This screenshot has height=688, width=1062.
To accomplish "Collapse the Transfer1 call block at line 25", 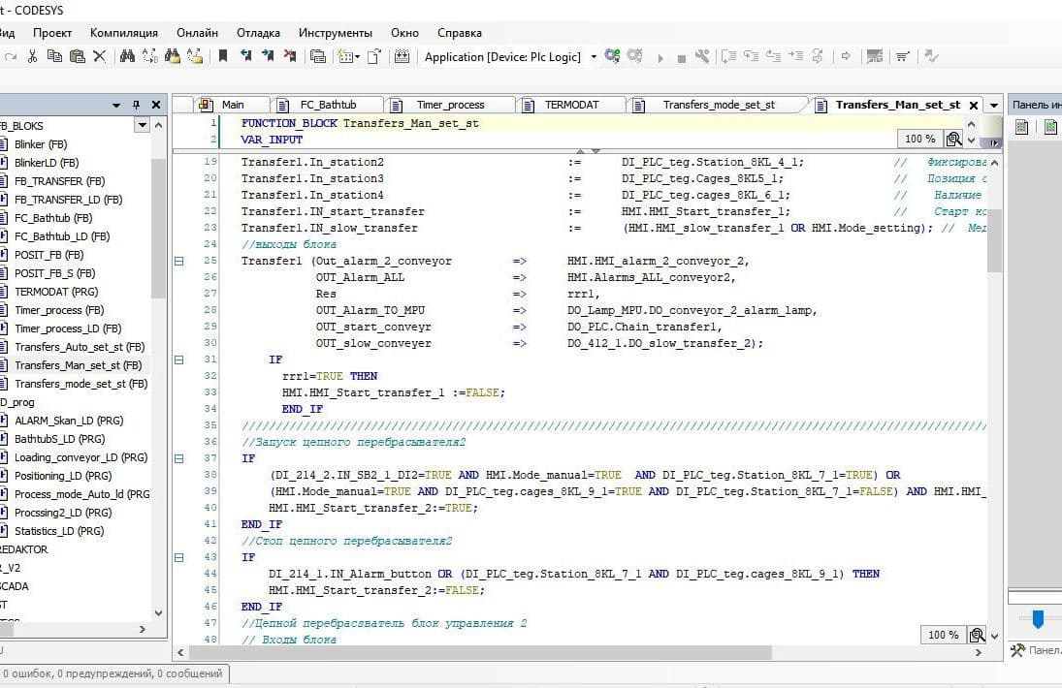I will tap(178, 261).
